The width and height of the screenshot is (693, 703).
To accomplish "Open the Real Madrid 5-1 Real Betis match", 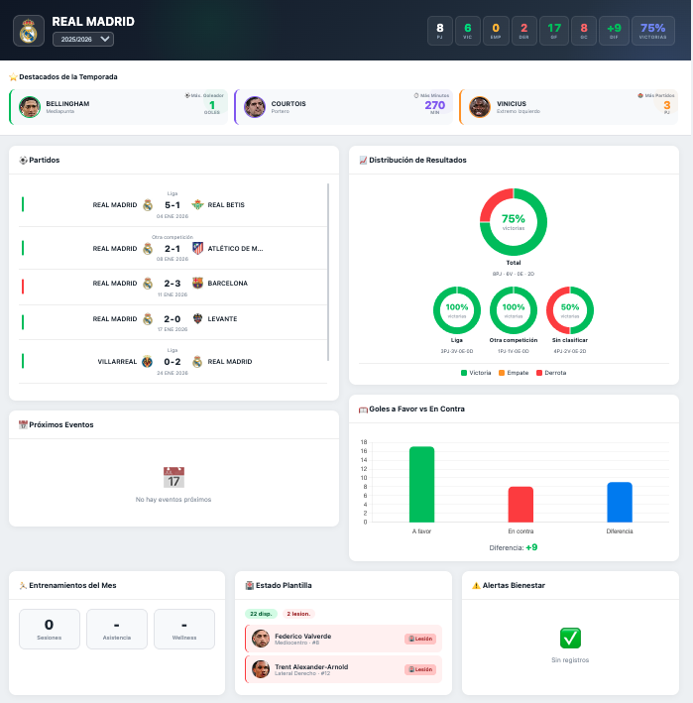I will [173, 205].
